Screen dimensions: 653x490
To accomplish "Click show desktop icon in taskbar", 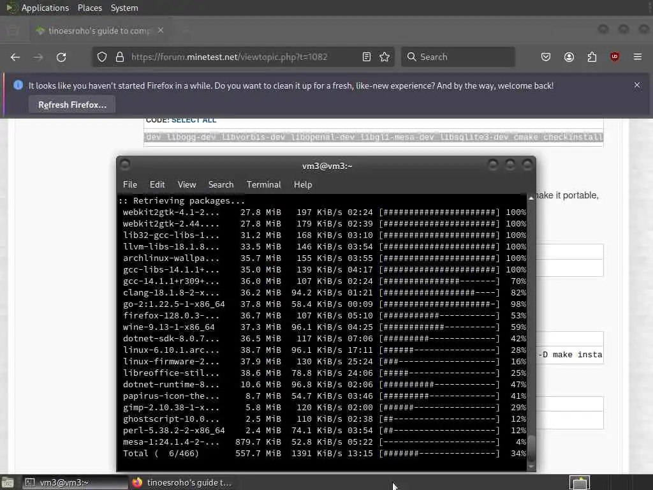I will [x=8, y=483].
